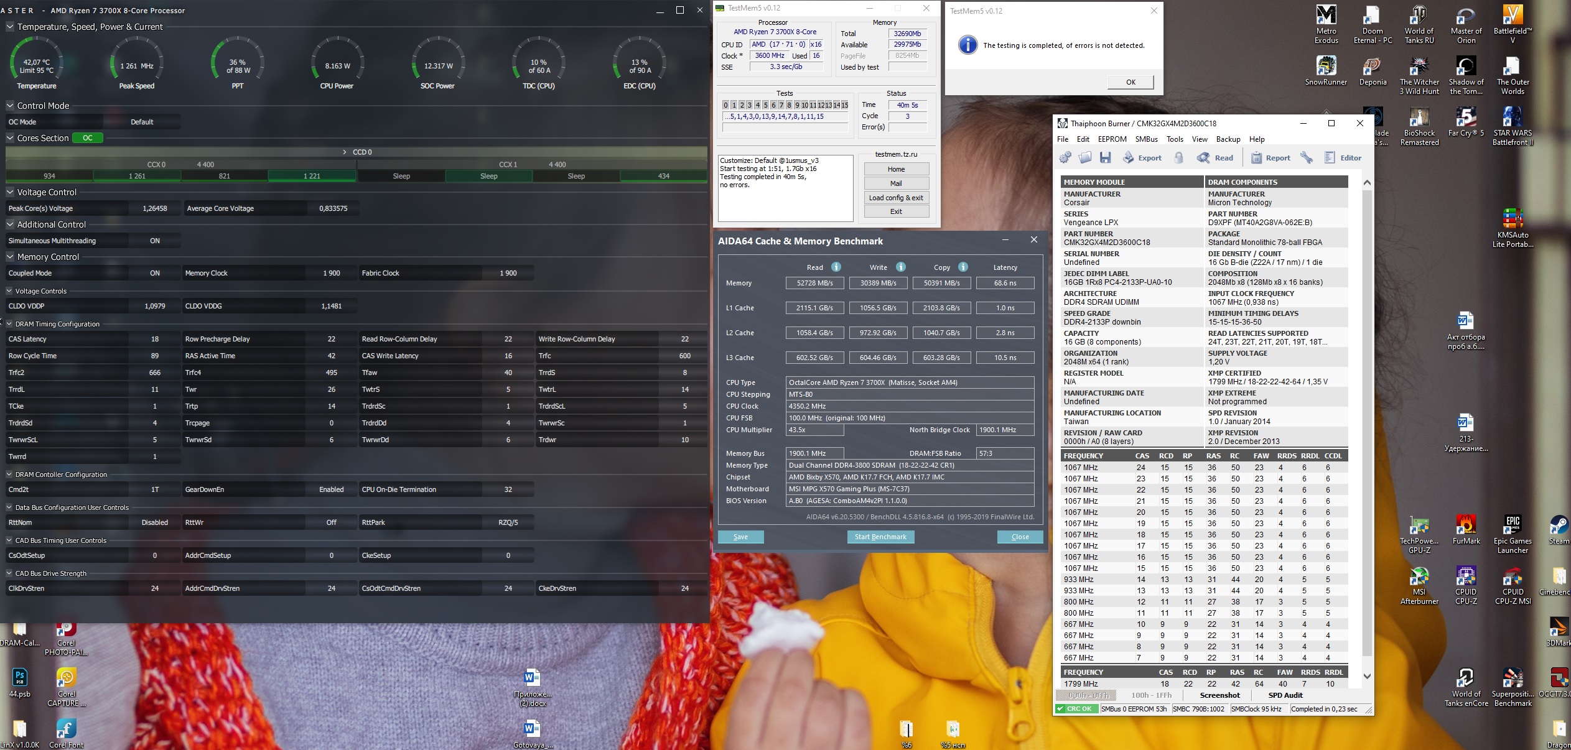Expand the CCD 0 chevron

point(345,152)
